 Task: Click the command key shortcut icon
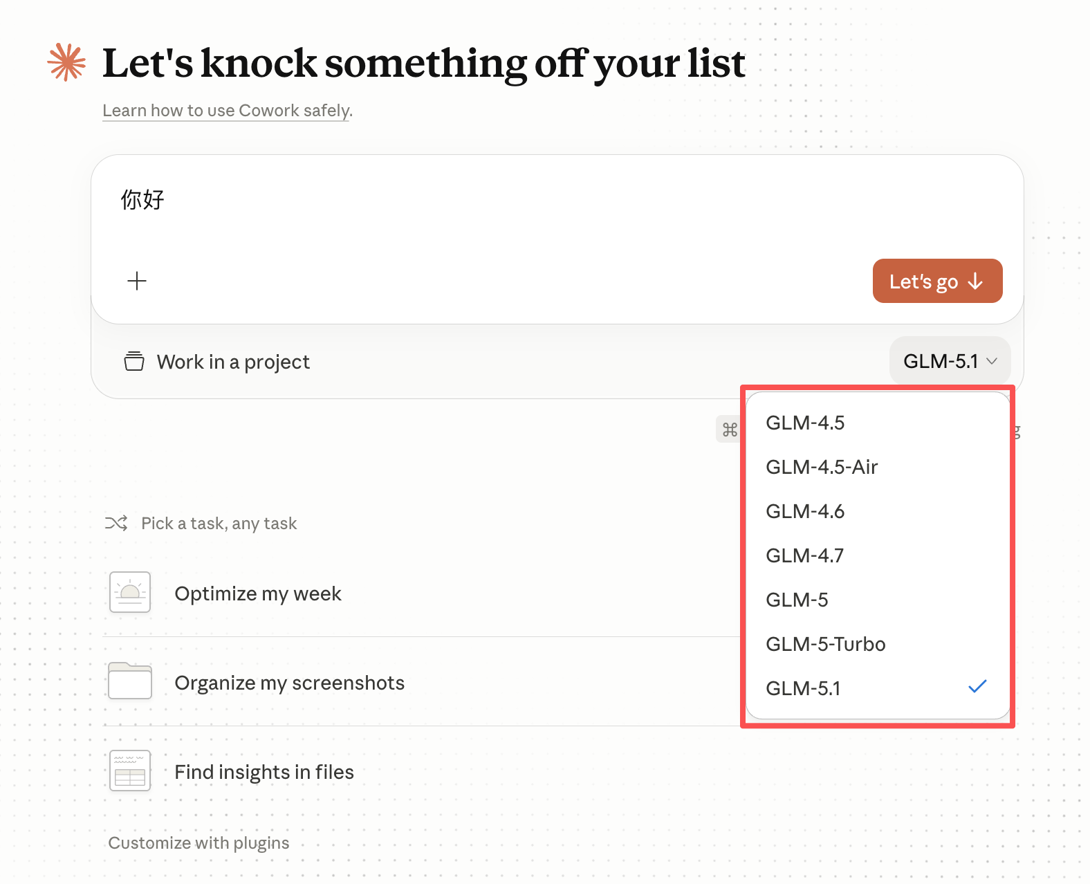click(730, 430)
